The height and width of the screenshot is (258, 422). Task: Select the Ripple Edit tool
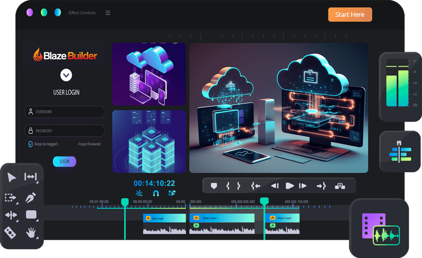pos(30,177)
